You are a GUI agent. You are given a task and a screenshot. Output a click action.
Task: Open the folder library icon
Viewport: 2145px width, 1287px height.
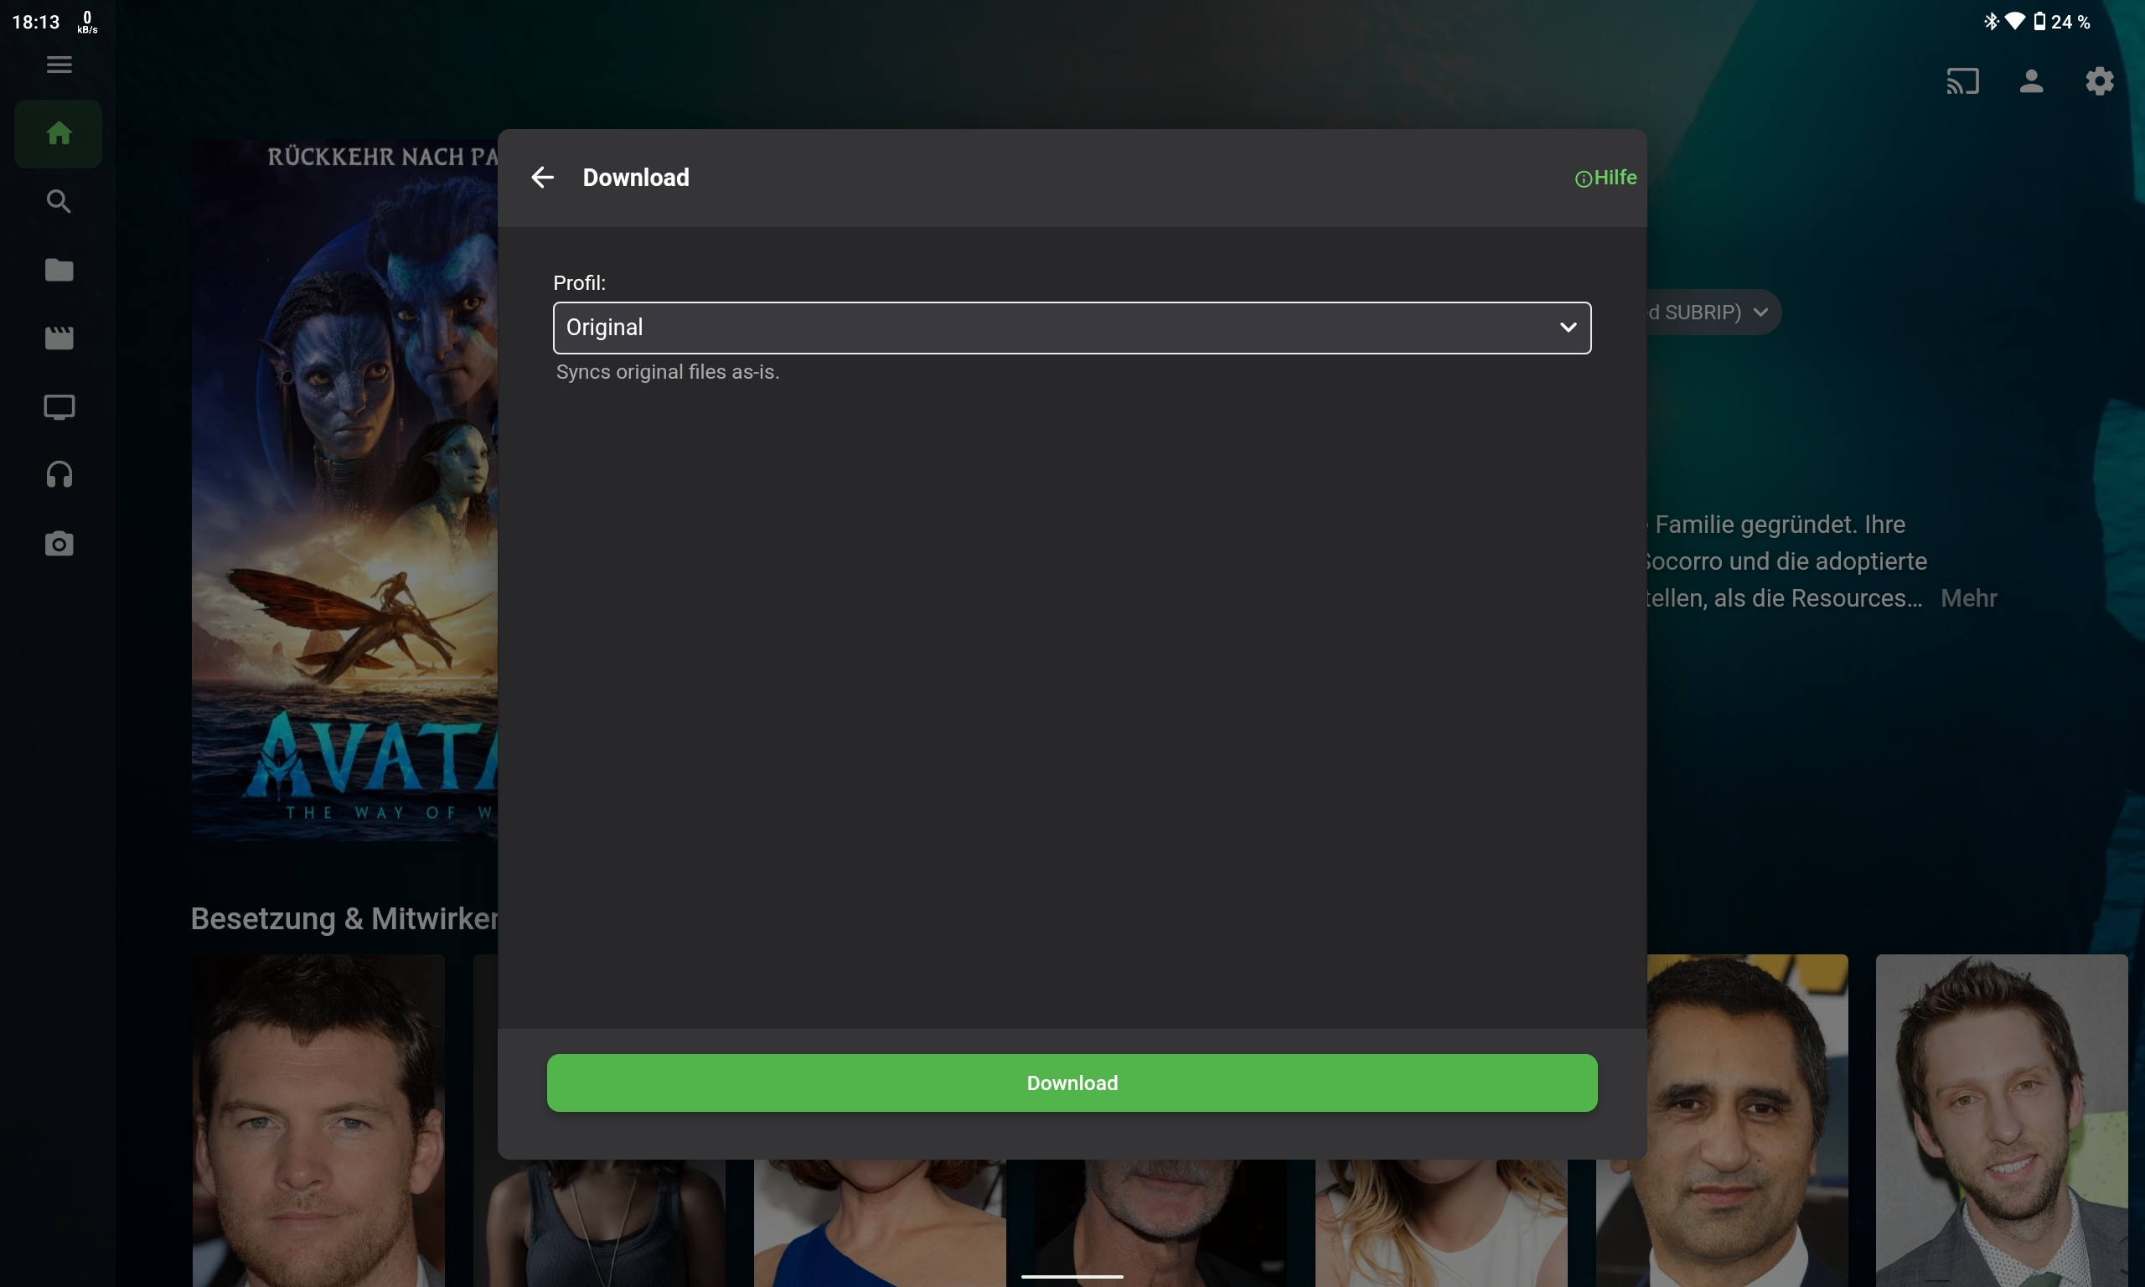pyautogui.click(x=59, y=270)
